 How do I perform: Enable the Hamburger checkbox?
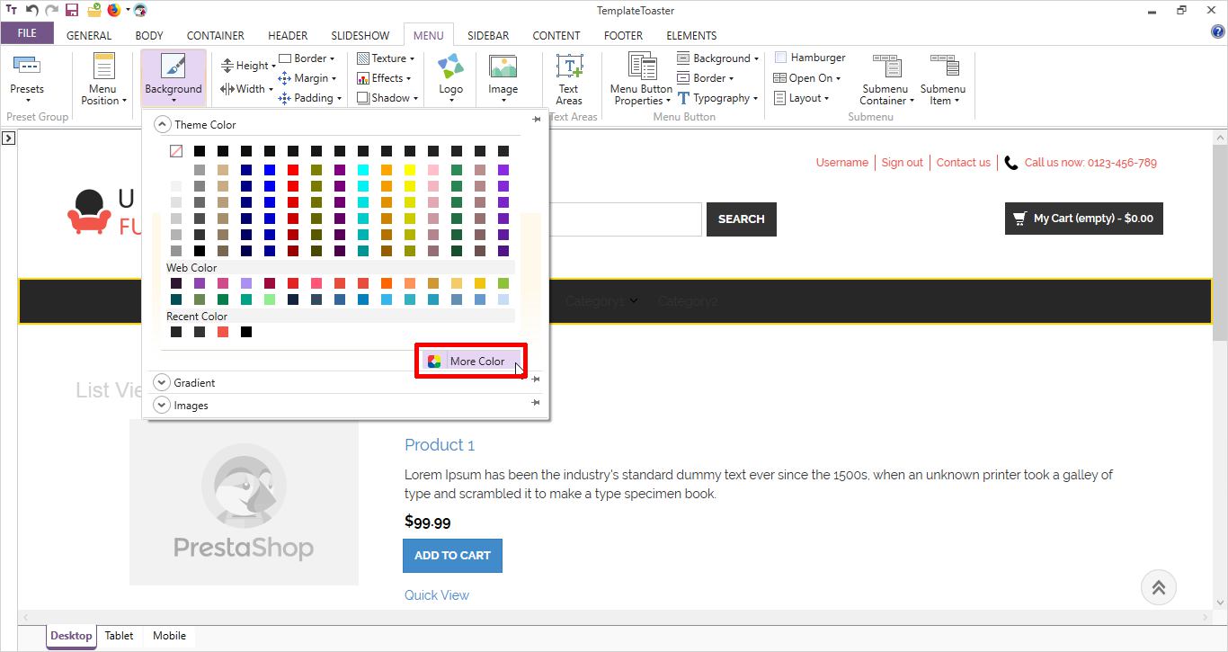780,58
